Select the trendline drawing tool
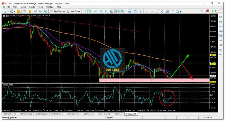The image size is (225, 121). [x=157, y=11]
